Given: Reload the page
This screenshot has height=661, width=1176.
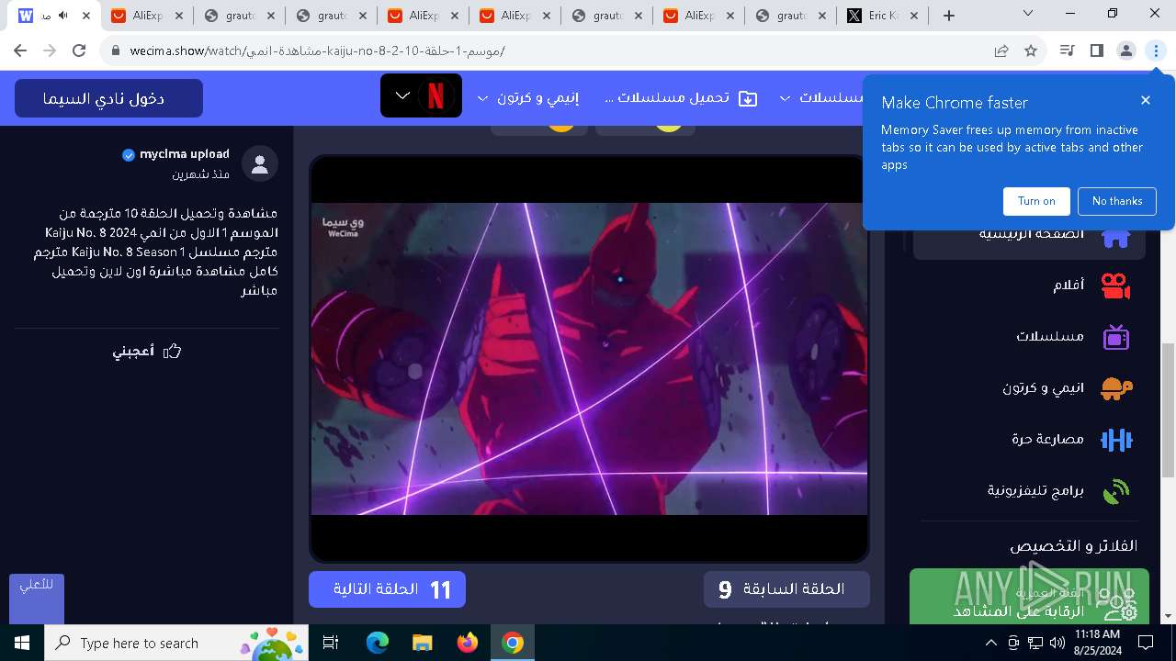Looking at the screenshot, I should tap(79, 50).
